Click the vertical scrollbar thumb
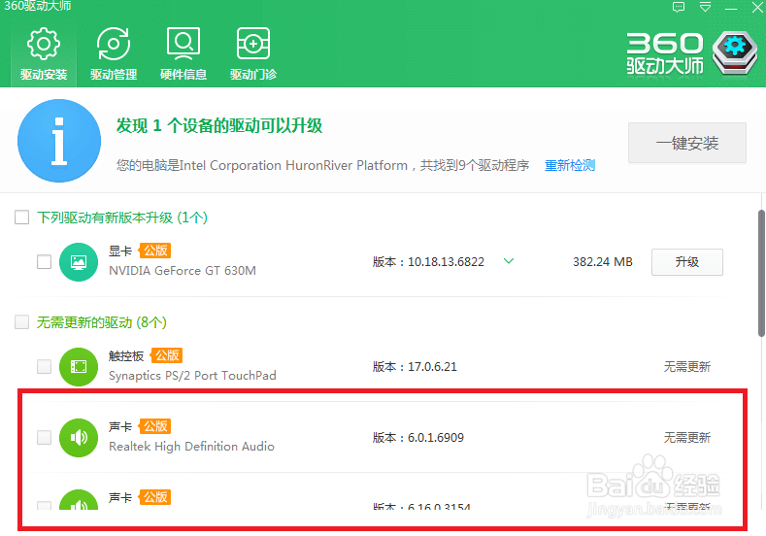The image size is (766, 536). [x=761, y=273]
